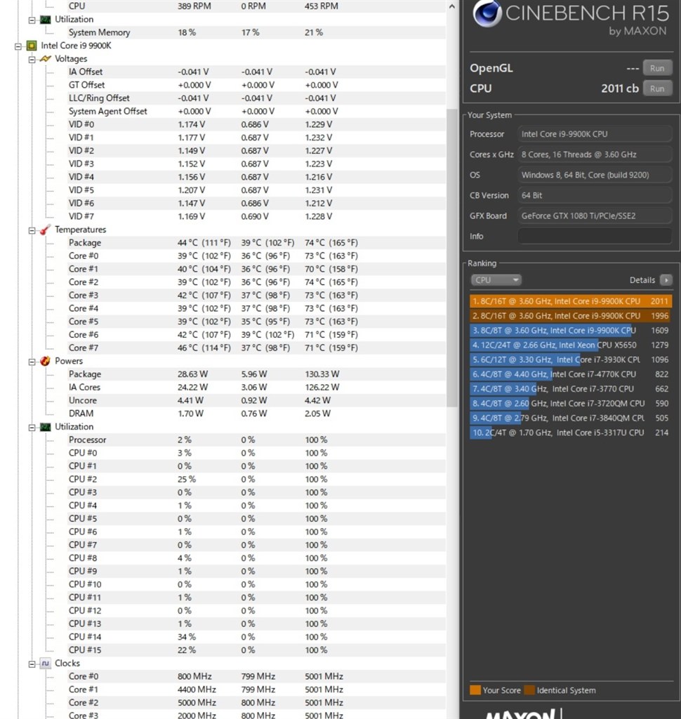Viewport: 681px width, 719px height.
Task: Click the Utilization icon above System Memory
Action: (45, 19)
